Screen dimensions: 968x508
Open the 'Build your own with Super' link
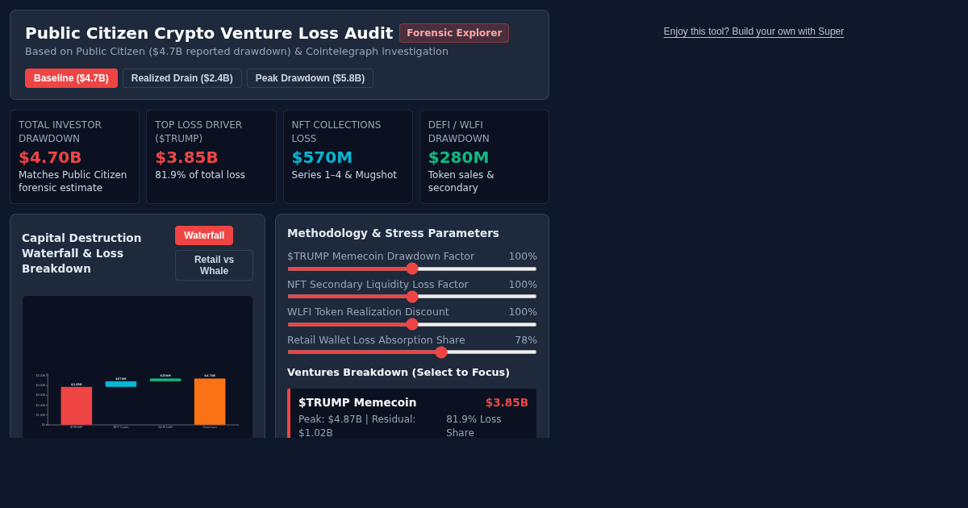coord(753,31)
